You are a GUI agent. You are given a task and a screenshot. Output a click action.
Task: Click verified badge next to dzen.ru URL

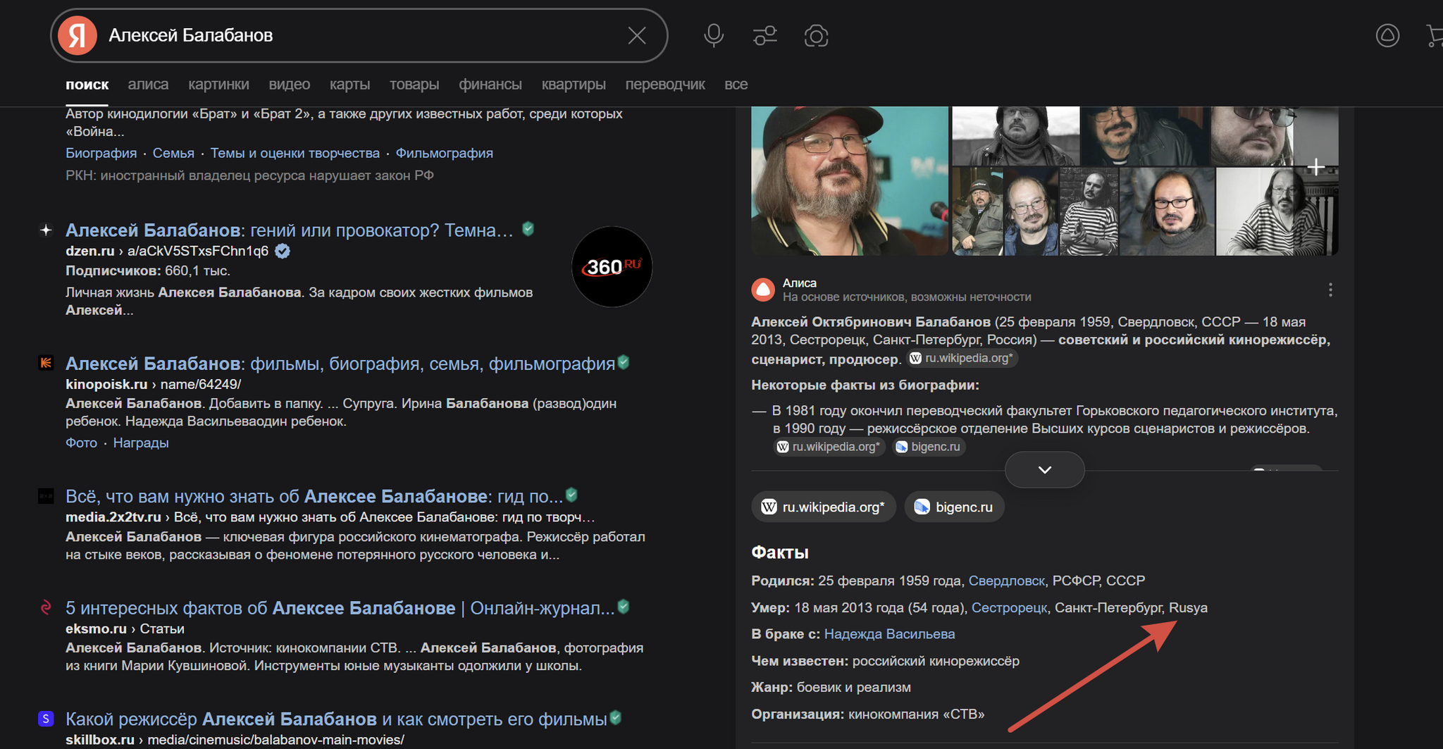(x=283, y=251)
